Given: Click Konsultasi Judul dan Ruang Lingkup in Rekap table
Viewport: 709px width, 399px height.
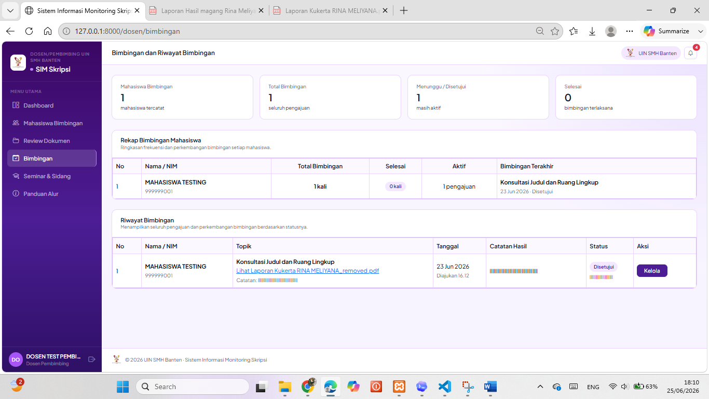Looking at the screenshot, I should pyautogui.click(x=549, y=182).
